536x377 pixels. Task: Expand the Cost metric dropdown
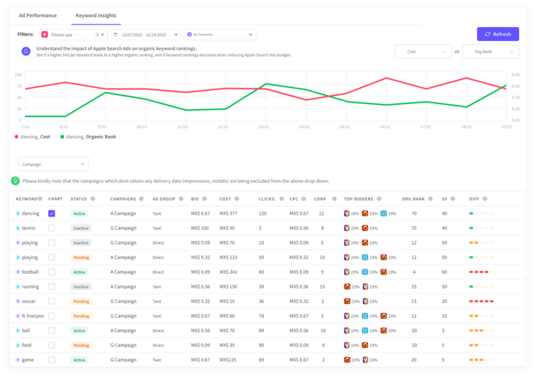coord(423,51)
